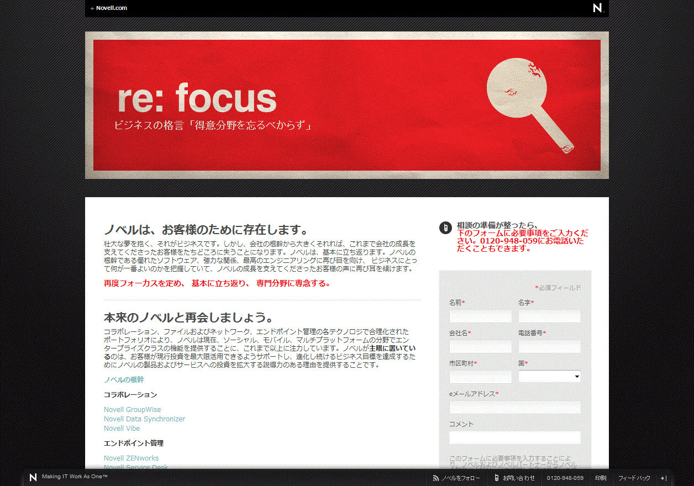Open the Novell GroupWise link
Viewport: 694px width, 486px height.
click(133, 410)
